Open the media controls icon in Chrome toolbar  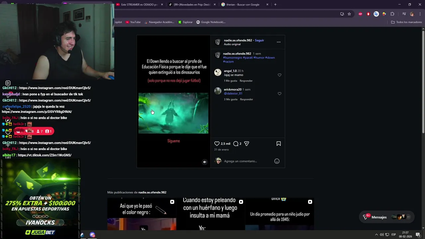pos(404,14)
